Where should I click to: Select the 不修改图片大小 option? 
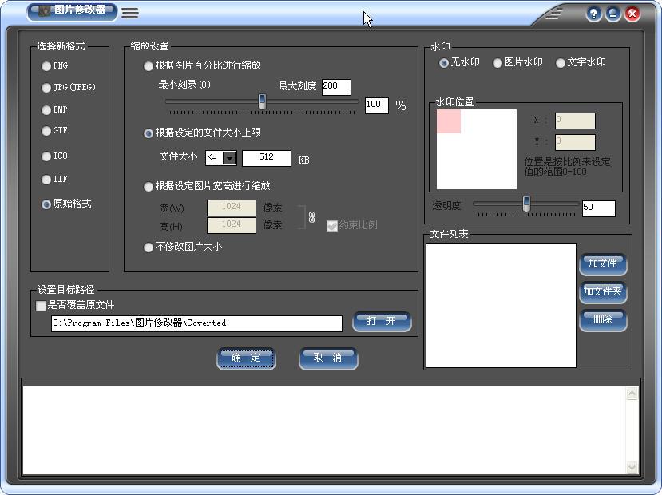click(x=147, y=248)
